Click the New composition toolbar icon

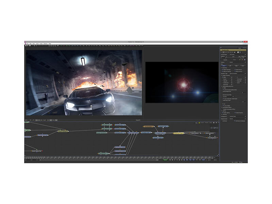click(26, 46)
